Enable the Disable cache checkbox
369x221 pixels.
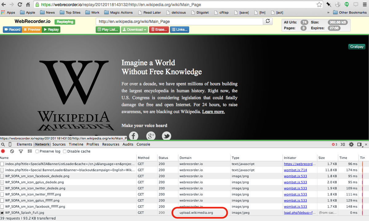(x=65, y=151)
